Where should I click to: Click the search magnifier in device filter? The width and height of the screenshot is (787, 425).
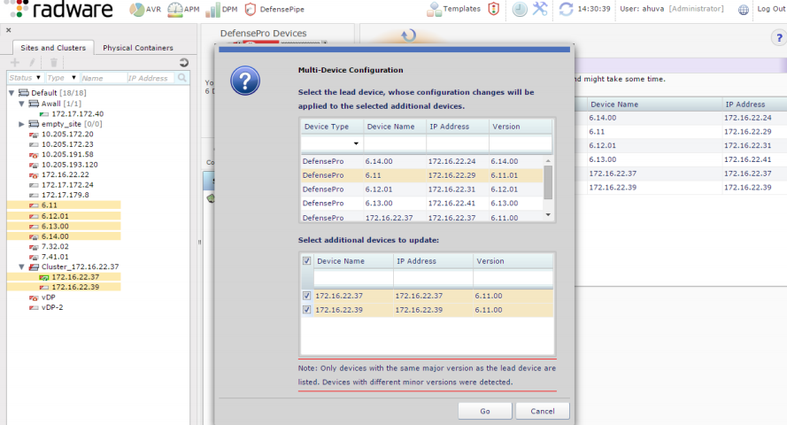pyautogui.click(x=181, y=78)
